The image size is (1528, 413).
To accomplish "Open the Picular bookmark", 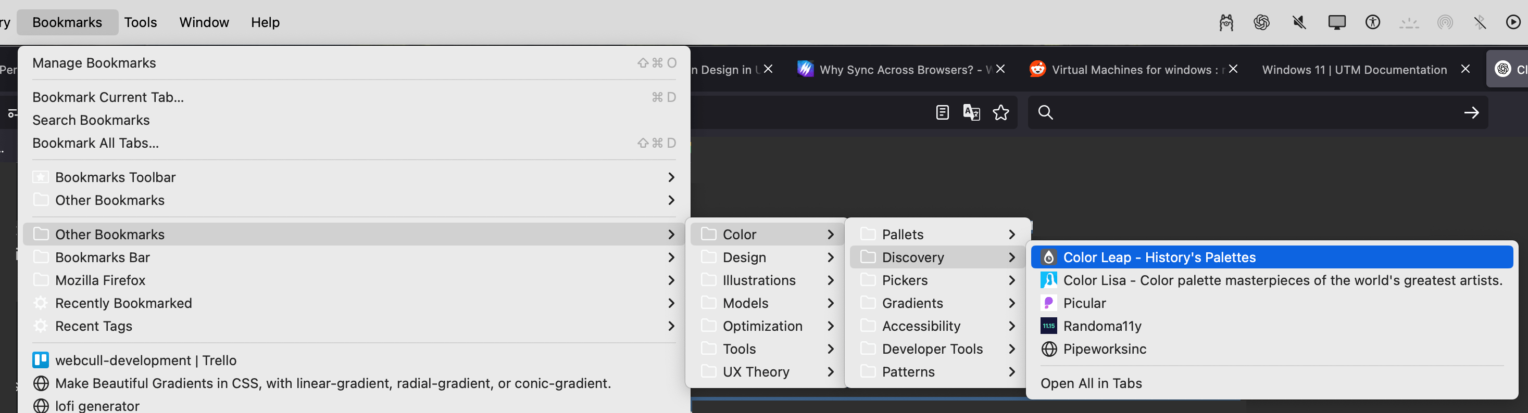I will pos(1272,303).
